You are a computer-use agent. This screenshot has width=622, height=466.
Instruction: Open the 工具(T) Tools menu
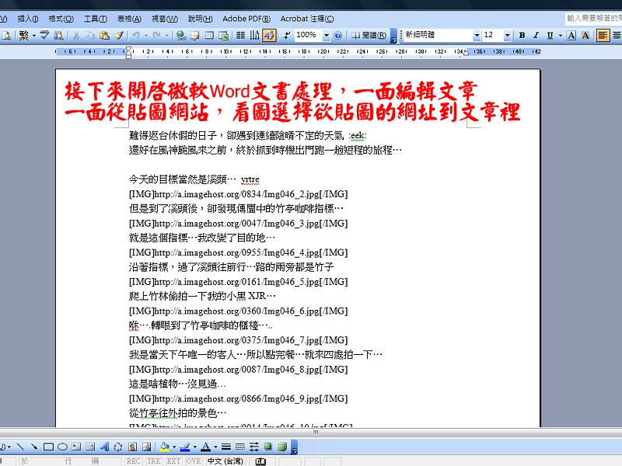tap(95, 19)
